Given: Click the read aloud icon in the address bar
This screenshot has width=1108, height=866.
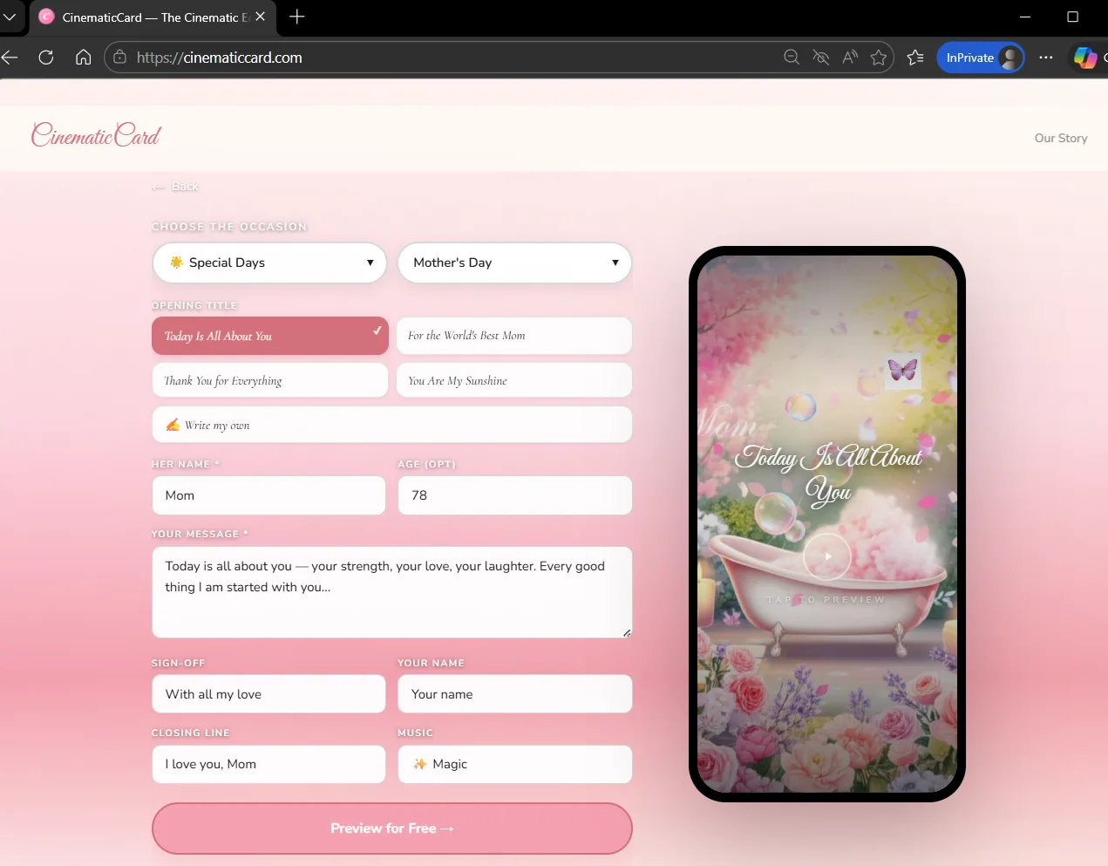Looking at the screenshot, I should pos(849,57).
